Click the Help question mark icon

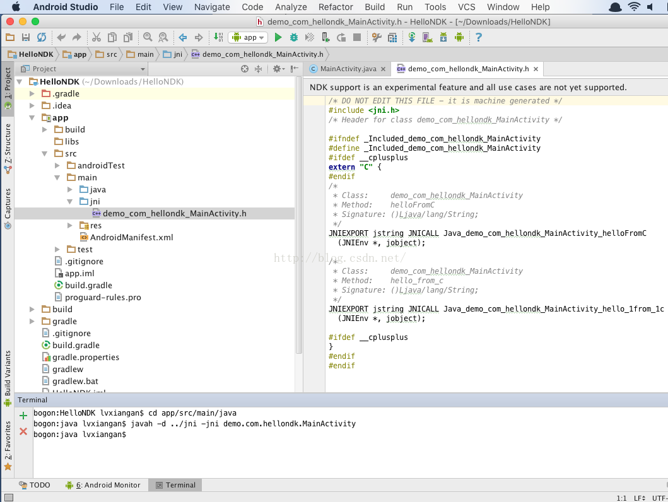pyautogui.click(x=478, y=37)
